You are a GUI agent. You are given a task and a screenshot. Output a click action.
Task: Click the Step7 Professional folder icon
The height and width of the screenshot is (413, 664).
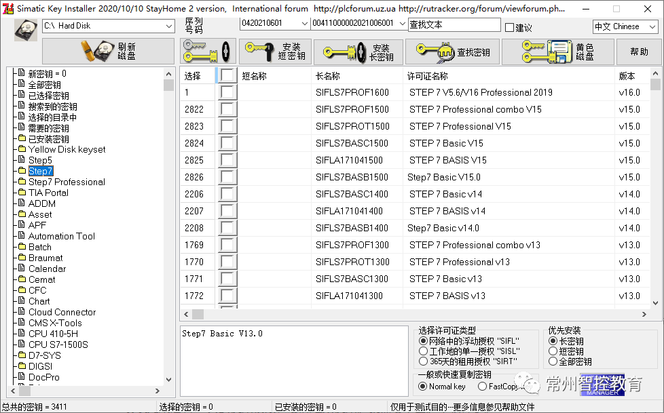pyautogui.click(x=22, y=182)
